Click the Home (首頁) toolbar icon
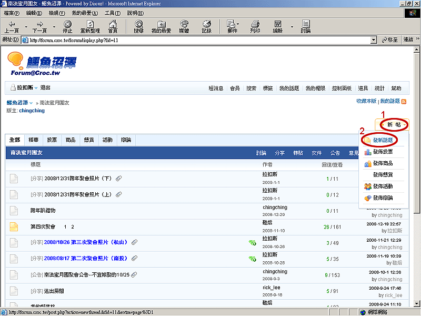This screenshot has height=316, width=421. click(x=113, y=26)
